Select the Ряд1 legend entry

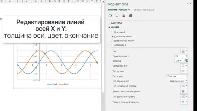coord(52,84)
